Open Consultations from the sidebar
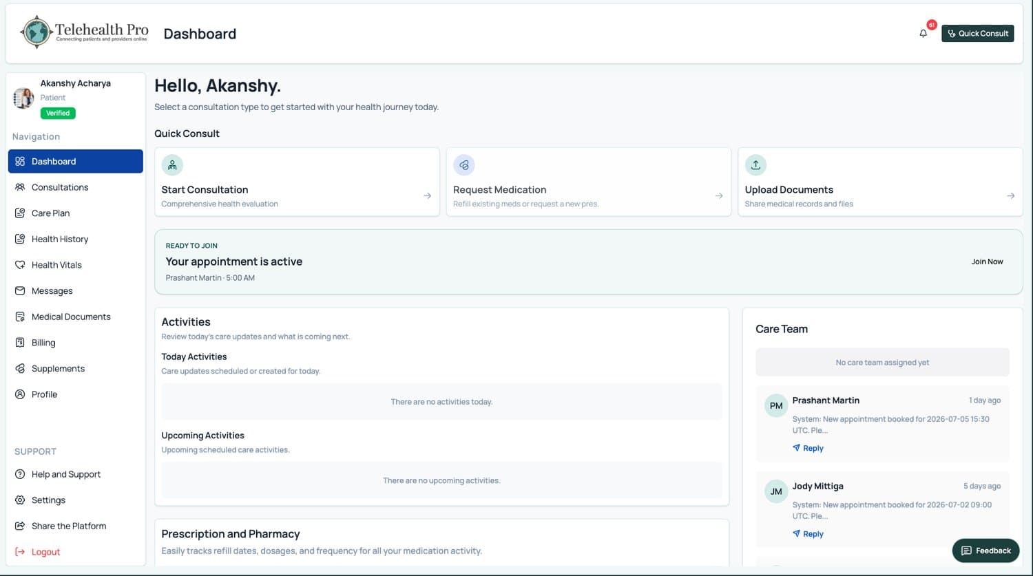Viewport: 1033px width, 576px height. pyautogui.click(x=76, y=187)
